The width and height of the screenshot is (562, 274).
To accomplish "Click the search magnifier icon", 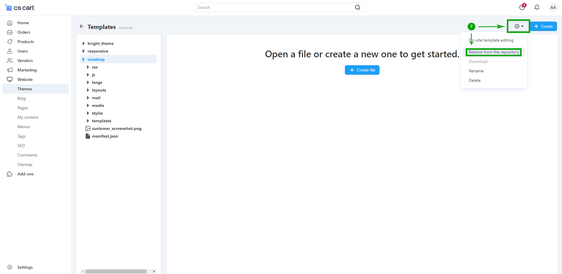I will click(357, 7).
